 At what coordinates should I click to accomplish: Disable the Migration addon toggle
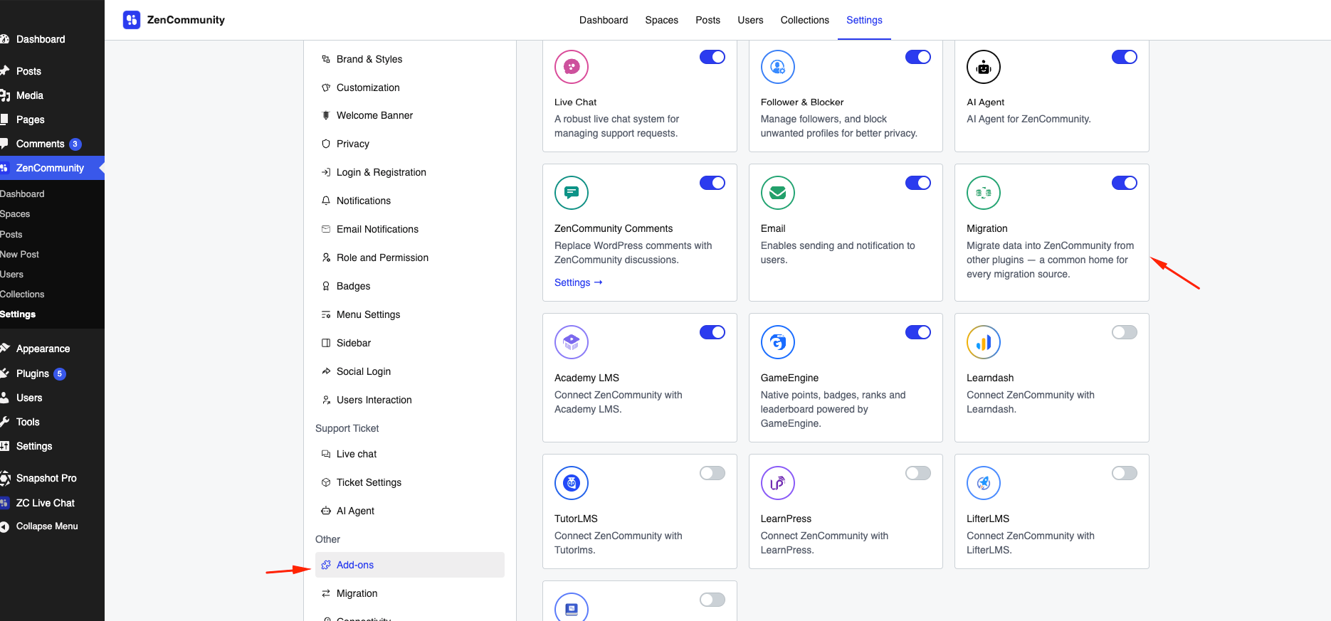click(x=1125, y=183)
